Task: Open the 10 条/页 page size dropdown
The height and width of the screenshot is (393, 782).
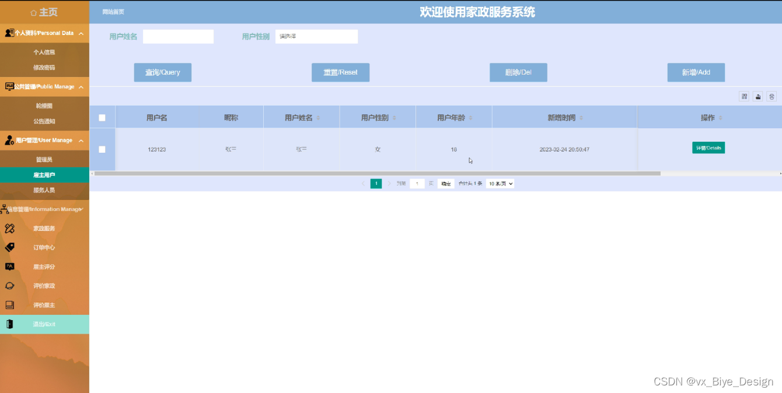Action: (500, 184)
